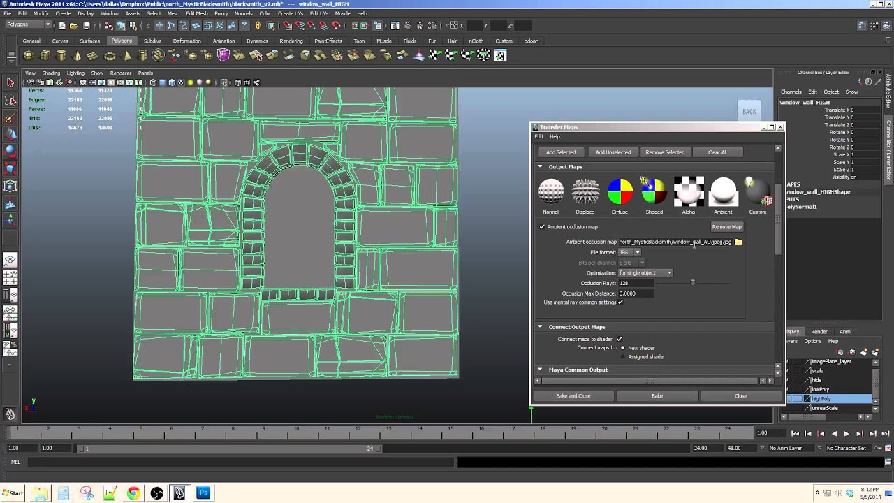The height and width of the screenshot is (503, 894).
Task: Click the Remove Selected button
Action: click(x=665, y=152)
